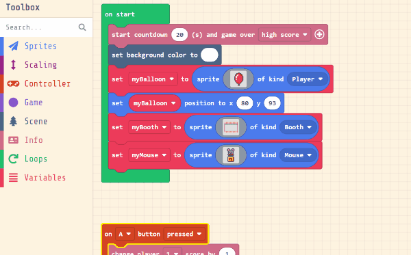
Task: Open the A button dropdown
Action: [125, 234]
